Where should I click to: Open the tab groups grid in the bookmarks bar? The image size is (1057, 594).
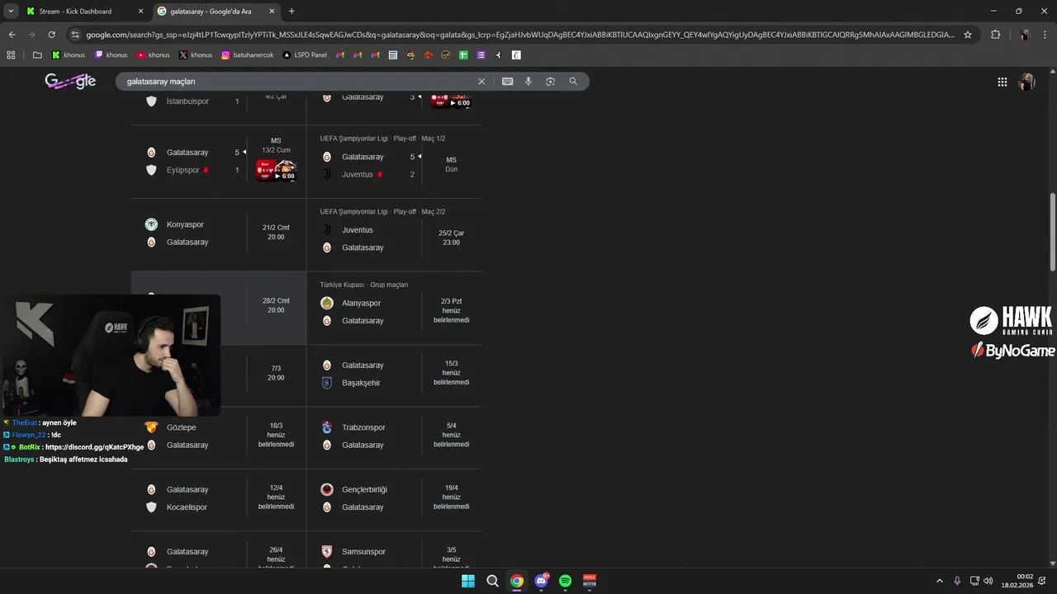coord(11,55)
